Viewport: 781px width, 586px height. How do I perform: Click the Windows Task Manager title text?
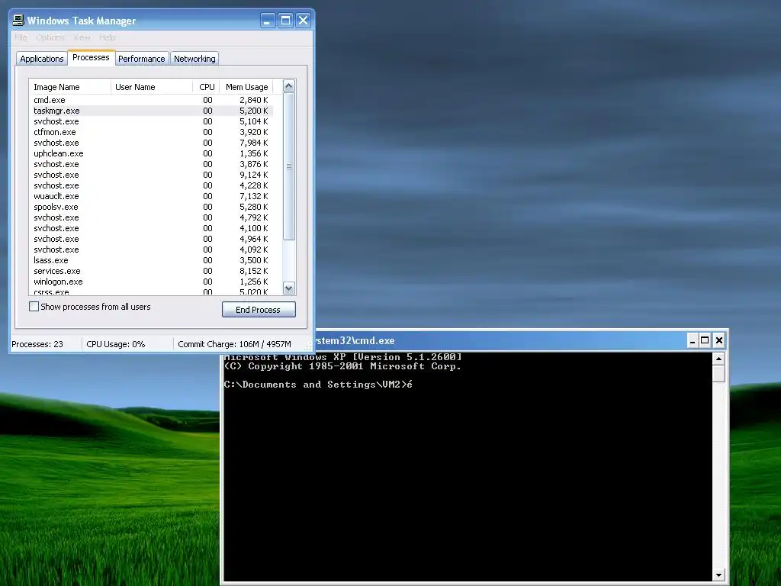click(81, 21)
